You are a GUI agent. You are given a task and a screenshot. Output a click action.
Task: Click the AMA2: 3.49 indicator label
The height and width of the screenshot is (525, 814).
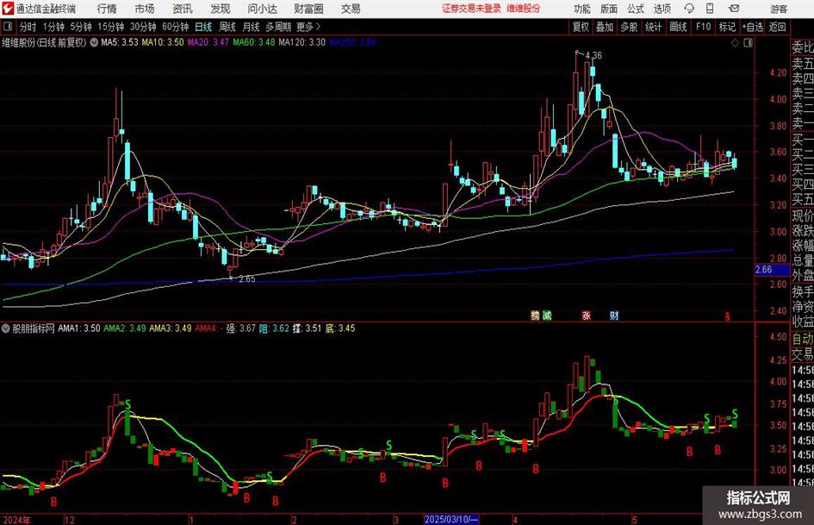[125, 328]
